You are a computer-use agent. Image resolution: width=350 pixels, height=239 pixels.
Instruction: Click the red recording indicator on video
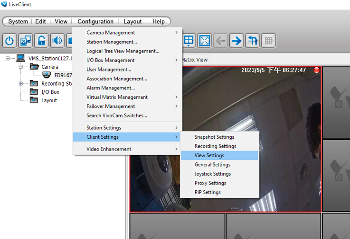click(316, 70)
